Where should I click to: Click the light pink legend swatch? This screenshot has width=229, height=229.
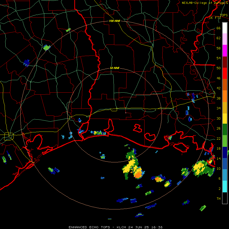click(x=225, y=39)
